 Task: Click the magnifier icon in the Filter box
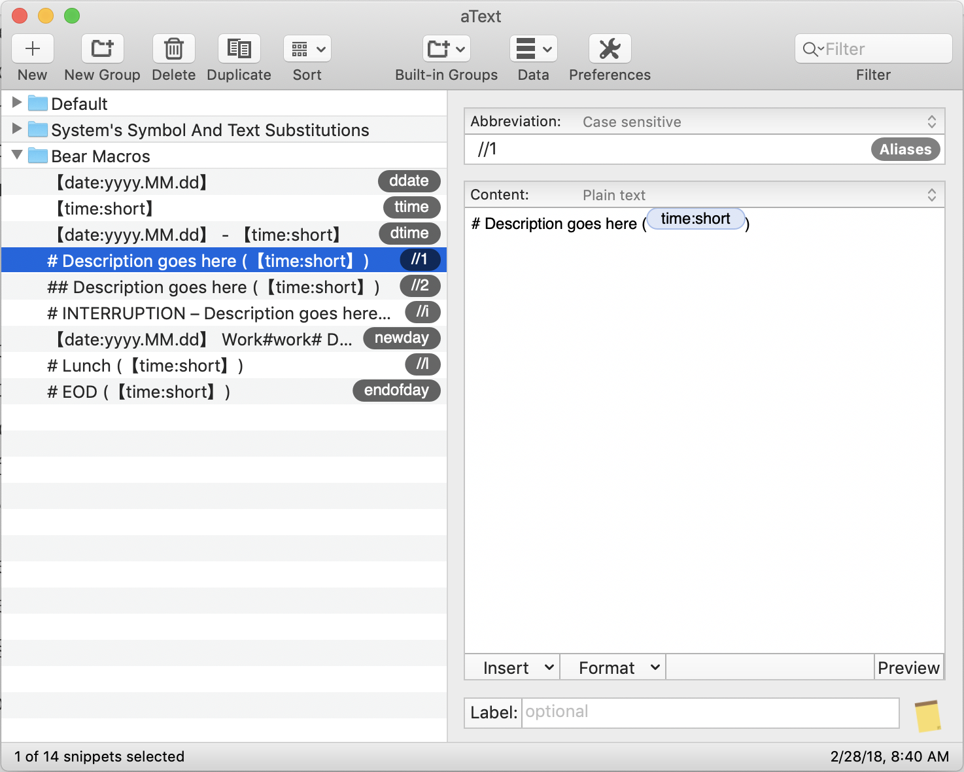pyautogui.click(x=811, y=48)
